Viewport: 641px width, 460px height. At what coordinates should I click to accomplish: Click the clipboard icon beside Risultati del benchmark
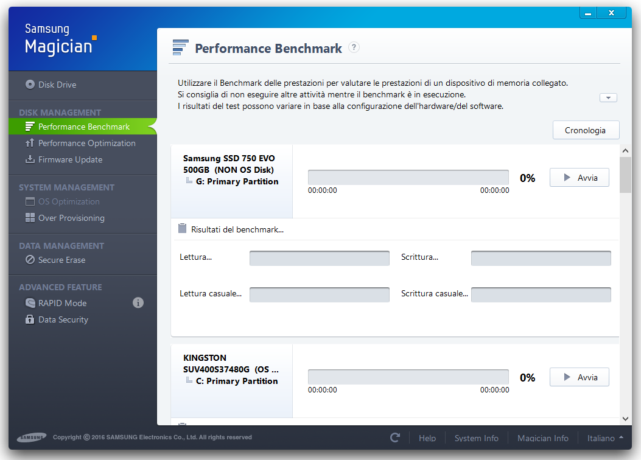point(183,228)
